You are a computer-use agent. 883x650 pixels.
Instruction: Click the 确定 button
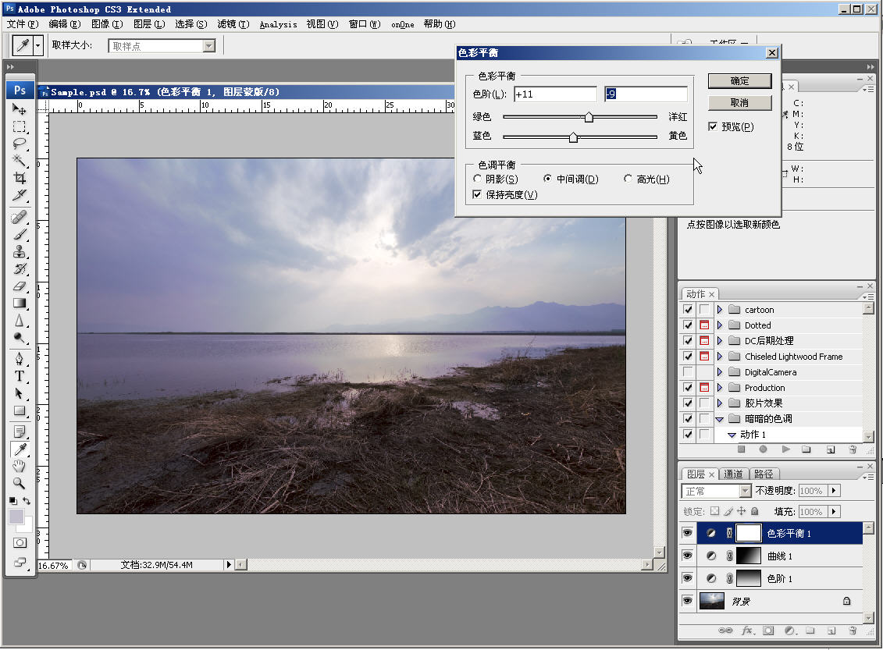(x=739, y=81)
